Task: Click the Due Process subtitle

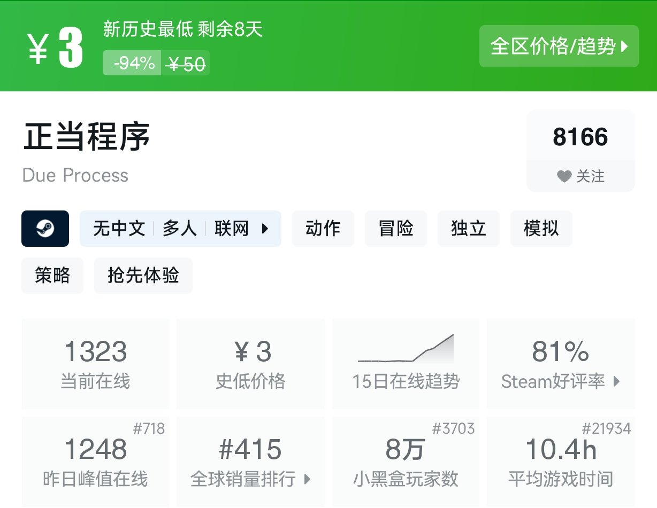Action: (x=75, y=175)
